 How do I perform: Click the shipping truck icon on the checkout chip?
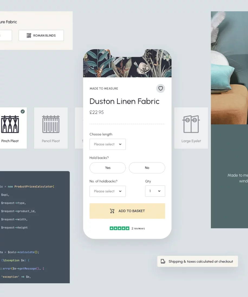tap(163, 261)
